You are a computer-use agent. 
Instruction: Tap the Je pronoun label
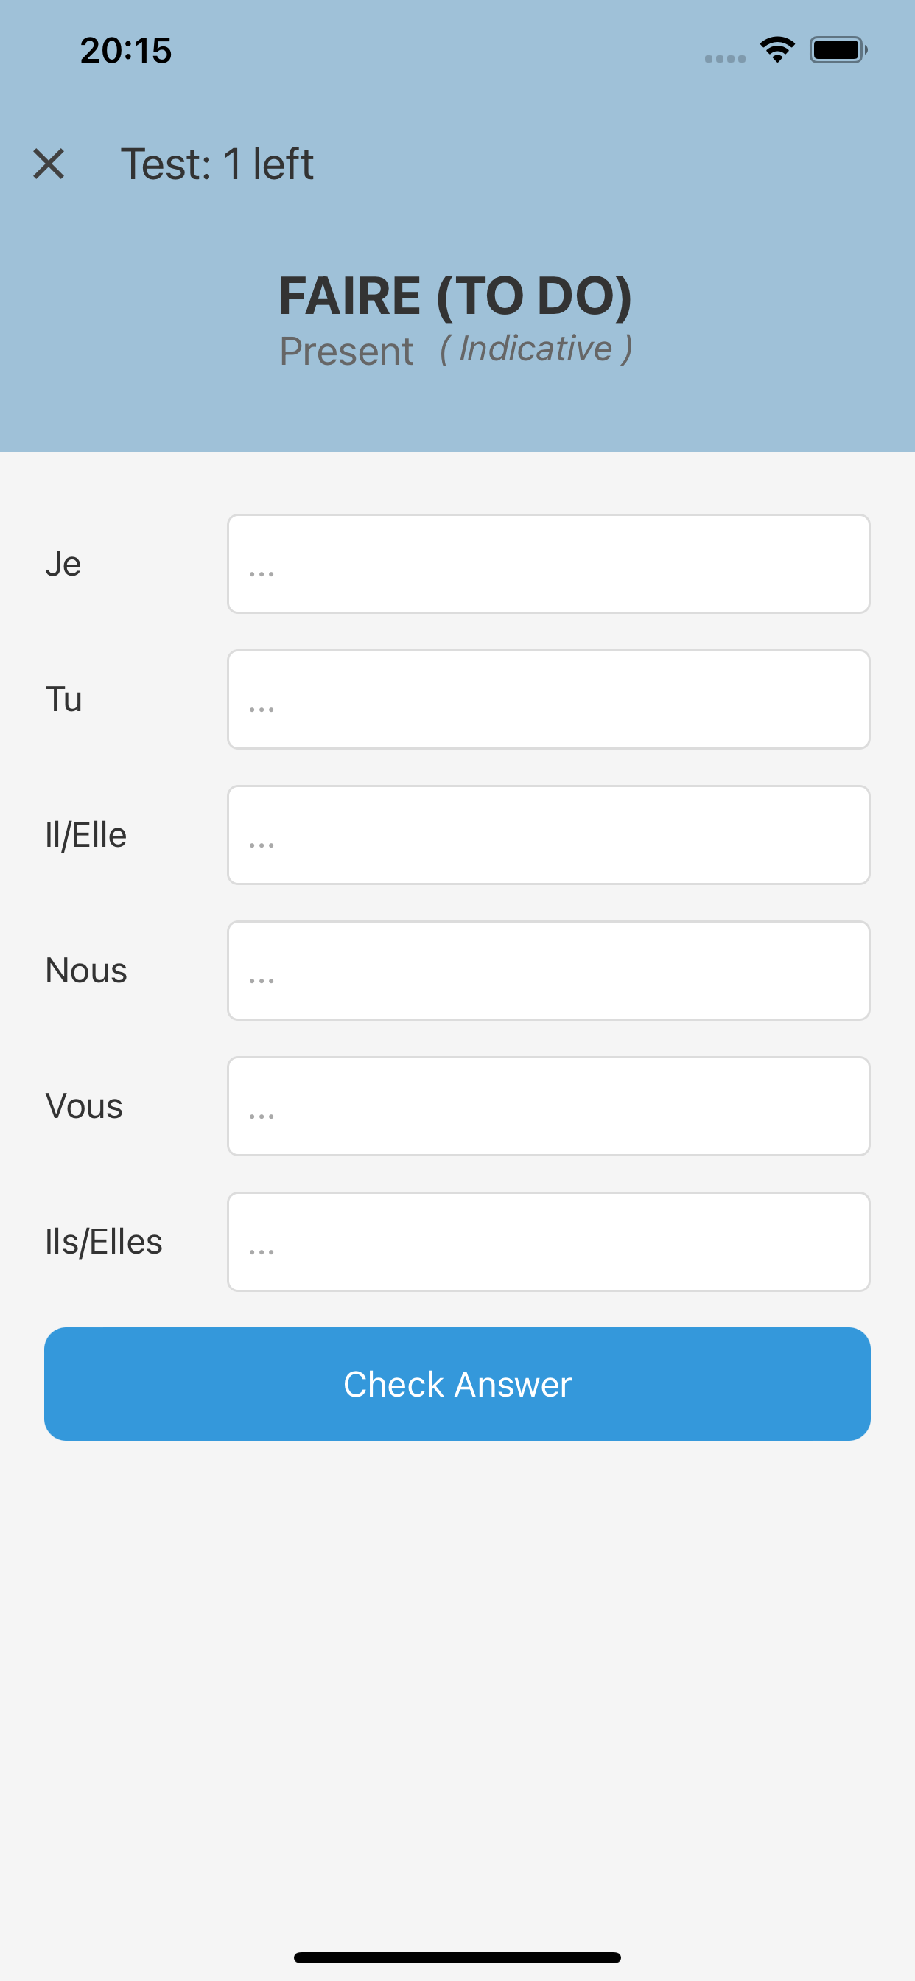click(63, 564)
